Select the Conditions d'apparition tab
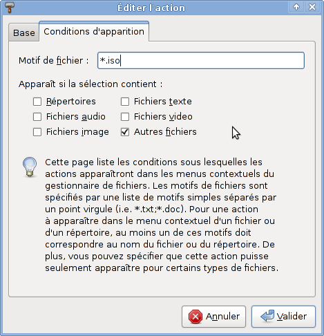Screen dimensions: 324x336 [94, 31]
